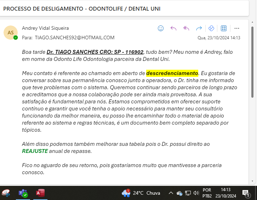The width and height of the screenshot is (257, 200).
Task: Click the AS sender avatar
Action: (11, 33)
